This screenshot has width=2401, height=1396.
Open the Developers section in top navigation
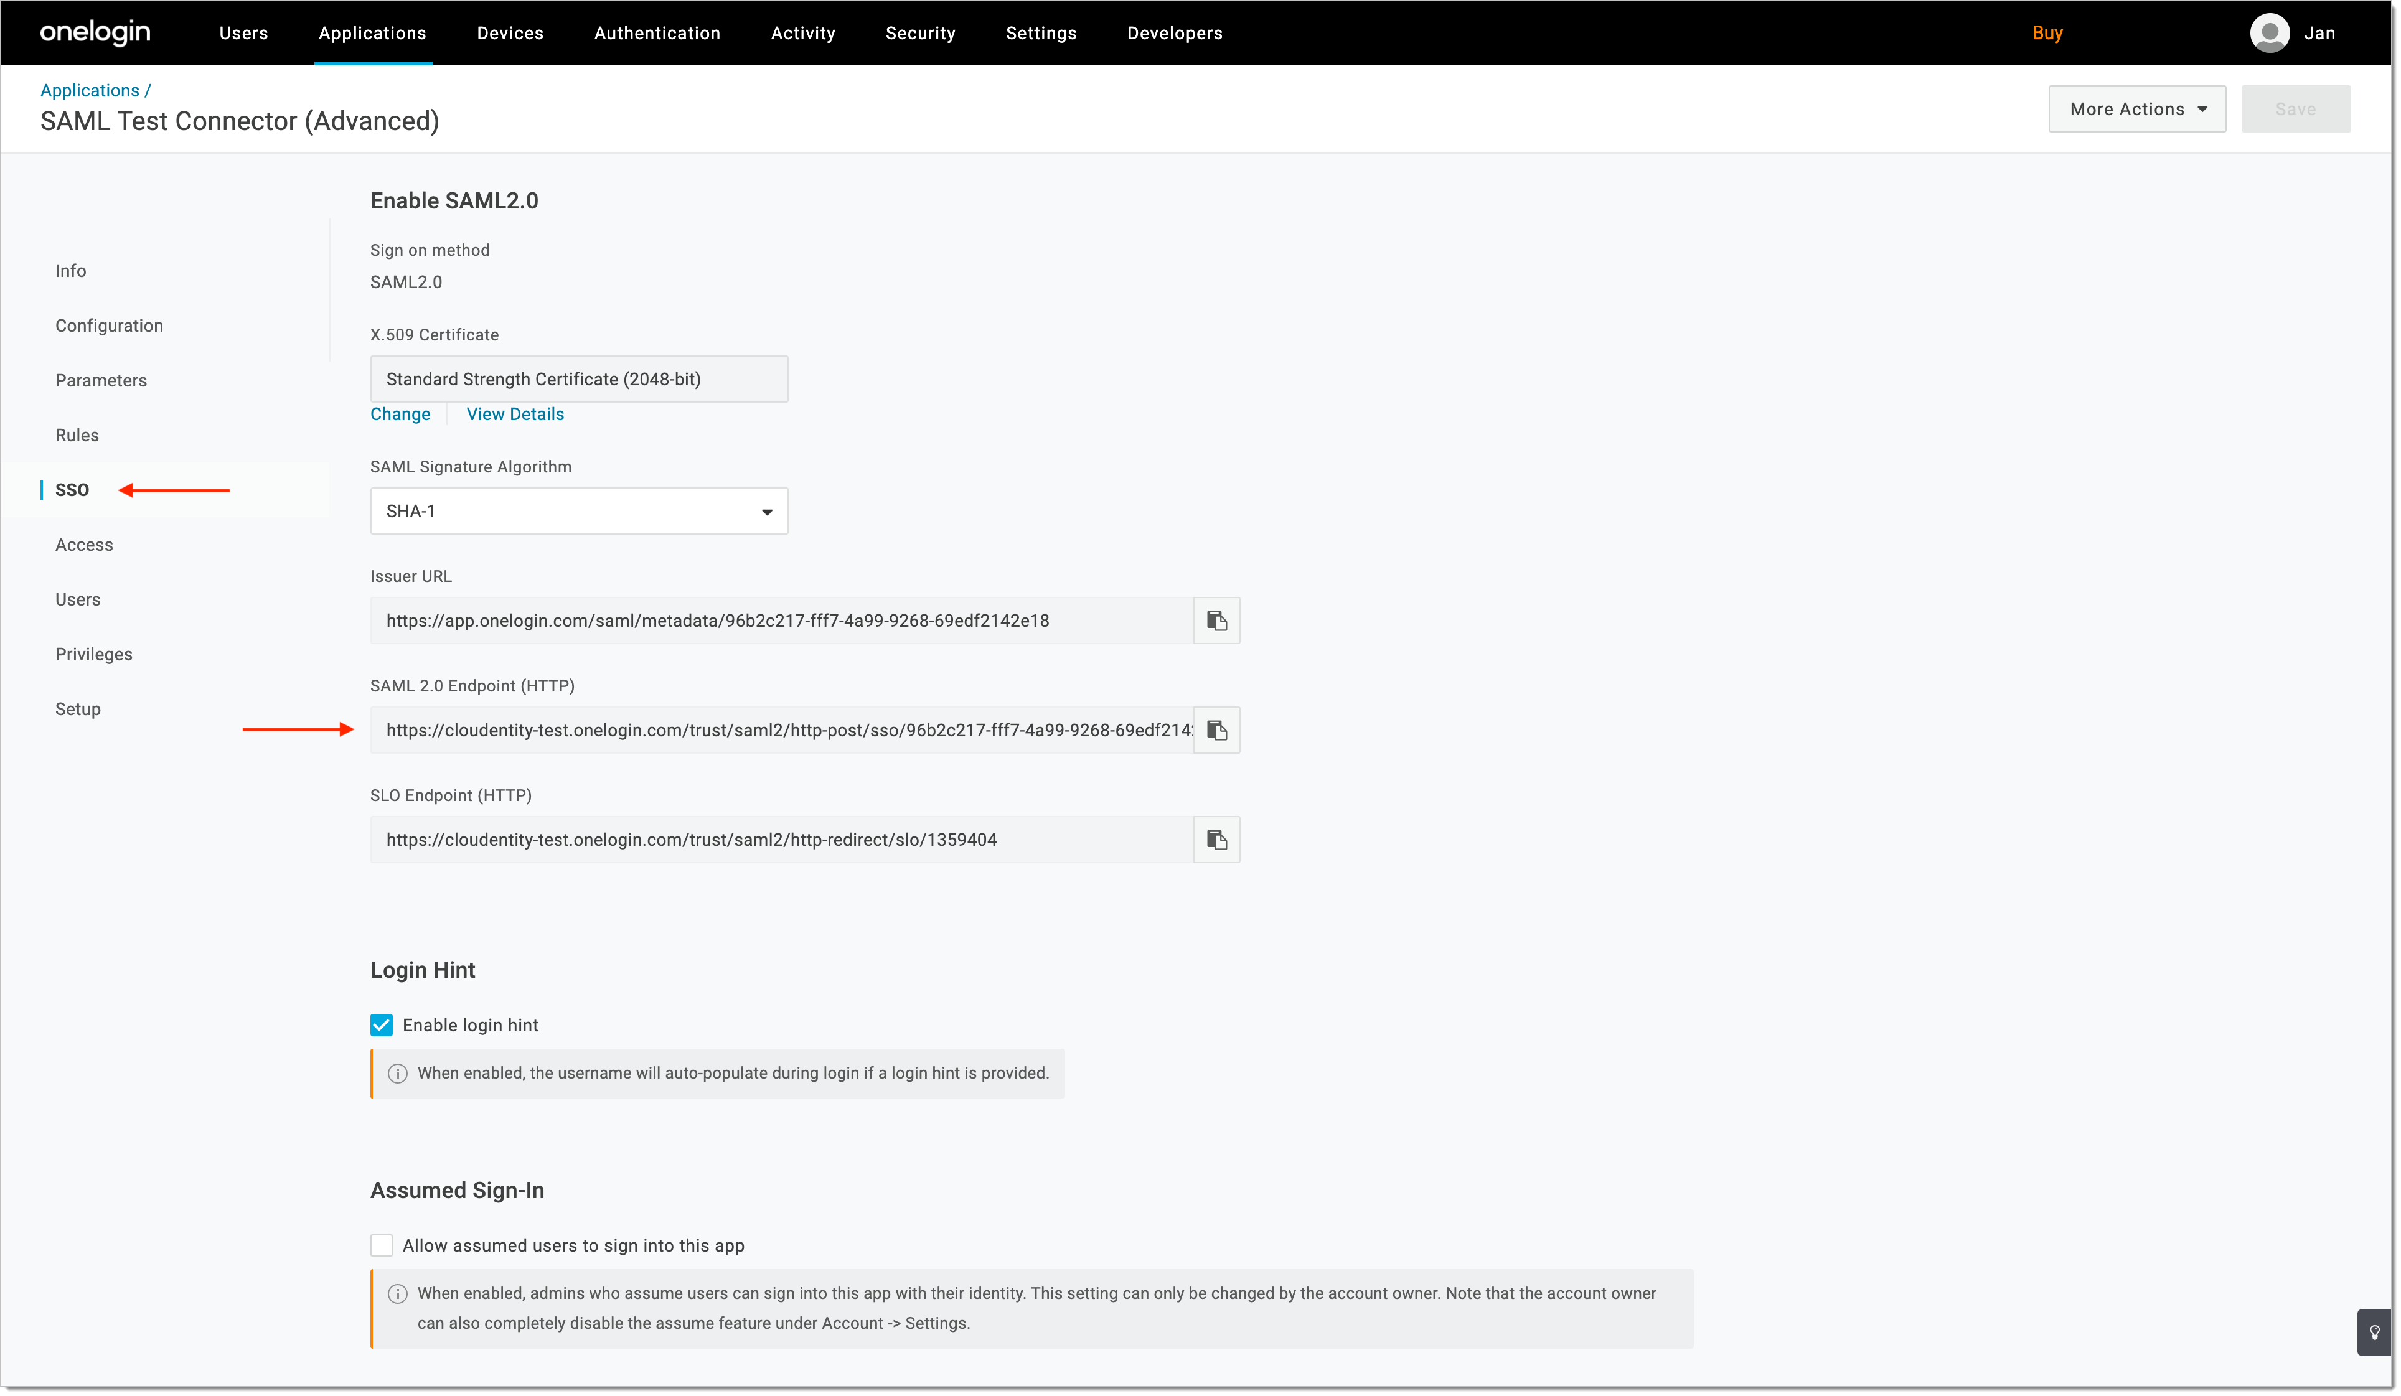click(1174, 32)
